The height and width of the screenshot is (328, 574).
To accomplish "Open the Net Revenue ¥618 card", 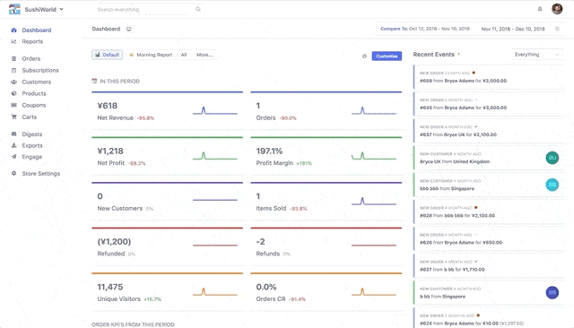I will coord(168,111).
